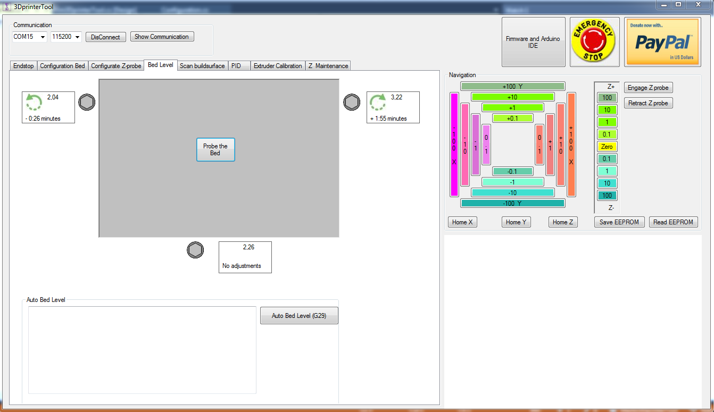Click the bottom hex bolt screw icon
The image size is (714, 412).
[x=195, y=250]
